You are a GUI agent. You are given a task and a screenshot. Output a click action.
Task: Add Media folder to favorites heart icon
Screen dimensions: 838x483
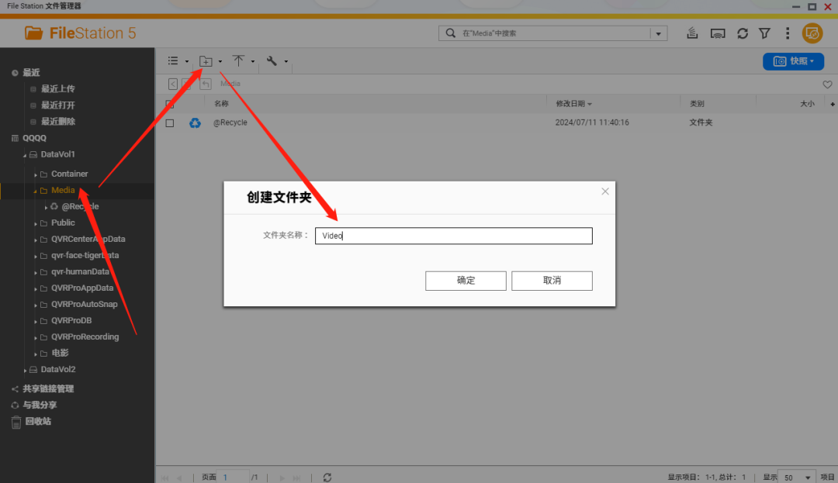click(x=827, y=84)
